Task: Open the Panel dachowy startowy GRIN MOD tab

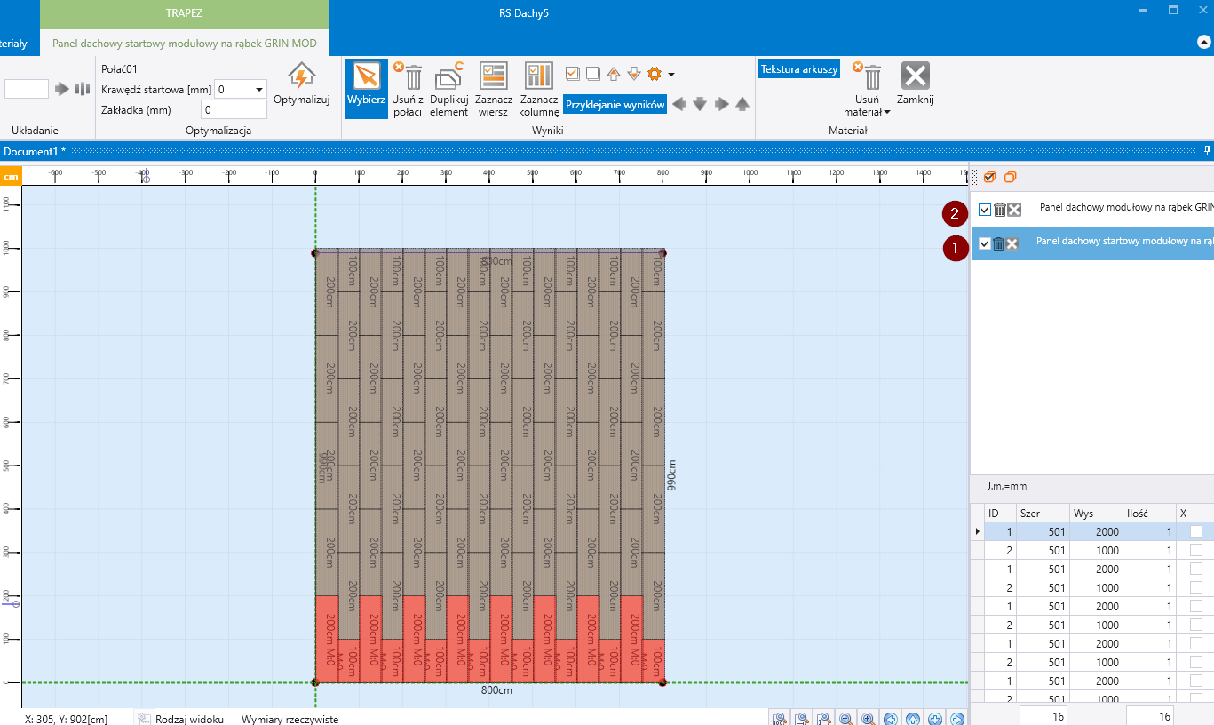Action: pyautogui.click(x=184, y=43)
